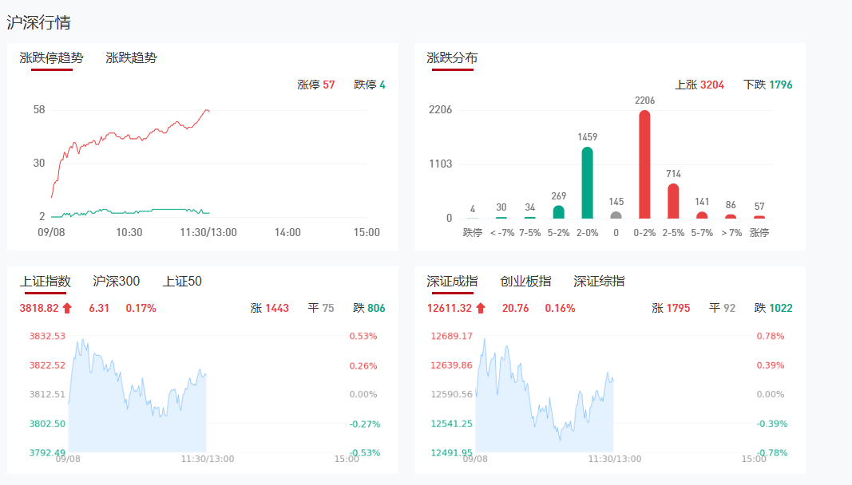
Task: Click the 714 red bar for 2-5%
Action: [673, 201]
